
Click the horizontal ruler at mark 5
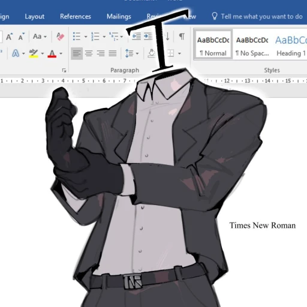pyautogui.click(x=83, y=81)
